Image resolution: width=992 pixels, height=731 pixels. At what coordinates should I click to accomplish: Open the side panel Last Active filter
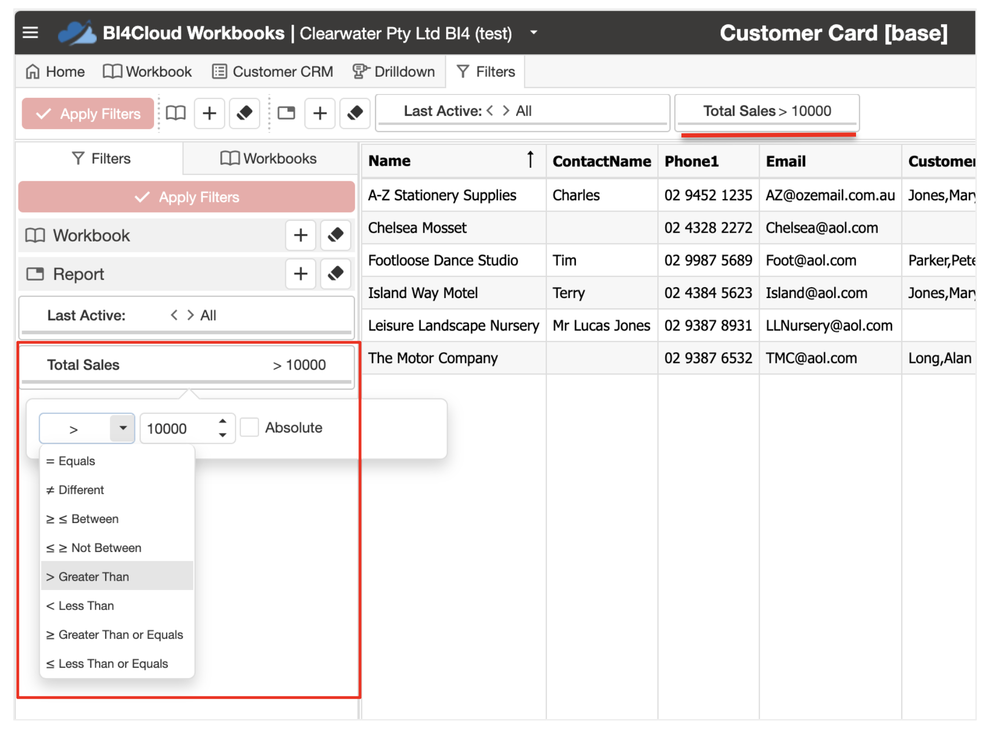186,317
